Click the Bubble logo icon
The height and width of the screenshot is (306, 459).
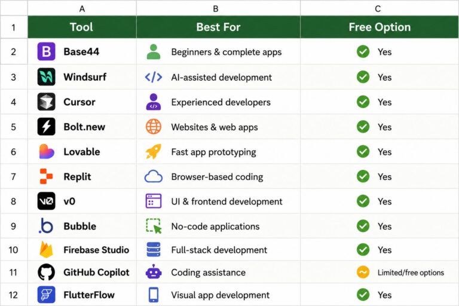tap(46, 226)
